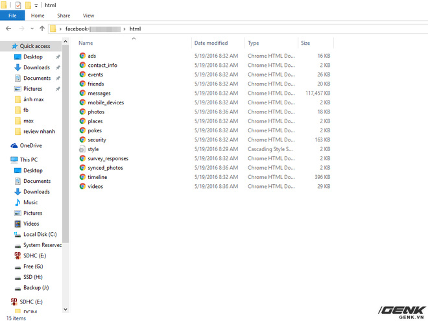Viewport: 428px width, 321px height.
Task: Sort by Date modified column
Action: [x=211, y=43]
